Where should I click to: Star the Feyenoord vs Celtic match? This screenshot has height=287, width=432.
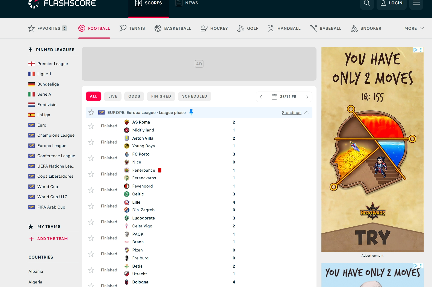click(x=91, y=190)
